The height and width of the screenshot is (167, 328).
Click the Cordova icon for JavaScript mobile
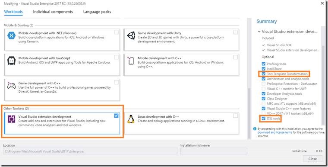11,61
